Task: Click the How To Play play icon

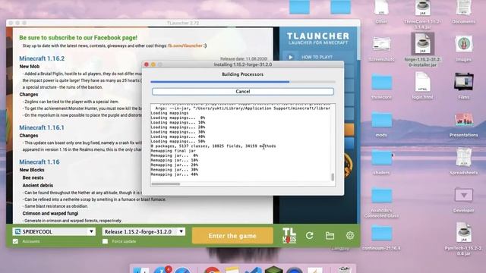Action: coord(290,58)
